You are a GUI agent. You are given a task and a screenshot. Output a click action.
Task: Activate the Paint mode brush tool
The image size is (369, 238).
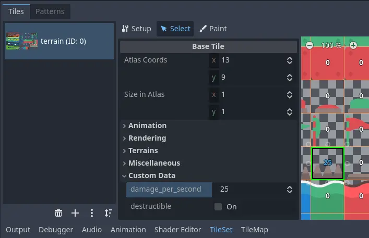point(213,29)
